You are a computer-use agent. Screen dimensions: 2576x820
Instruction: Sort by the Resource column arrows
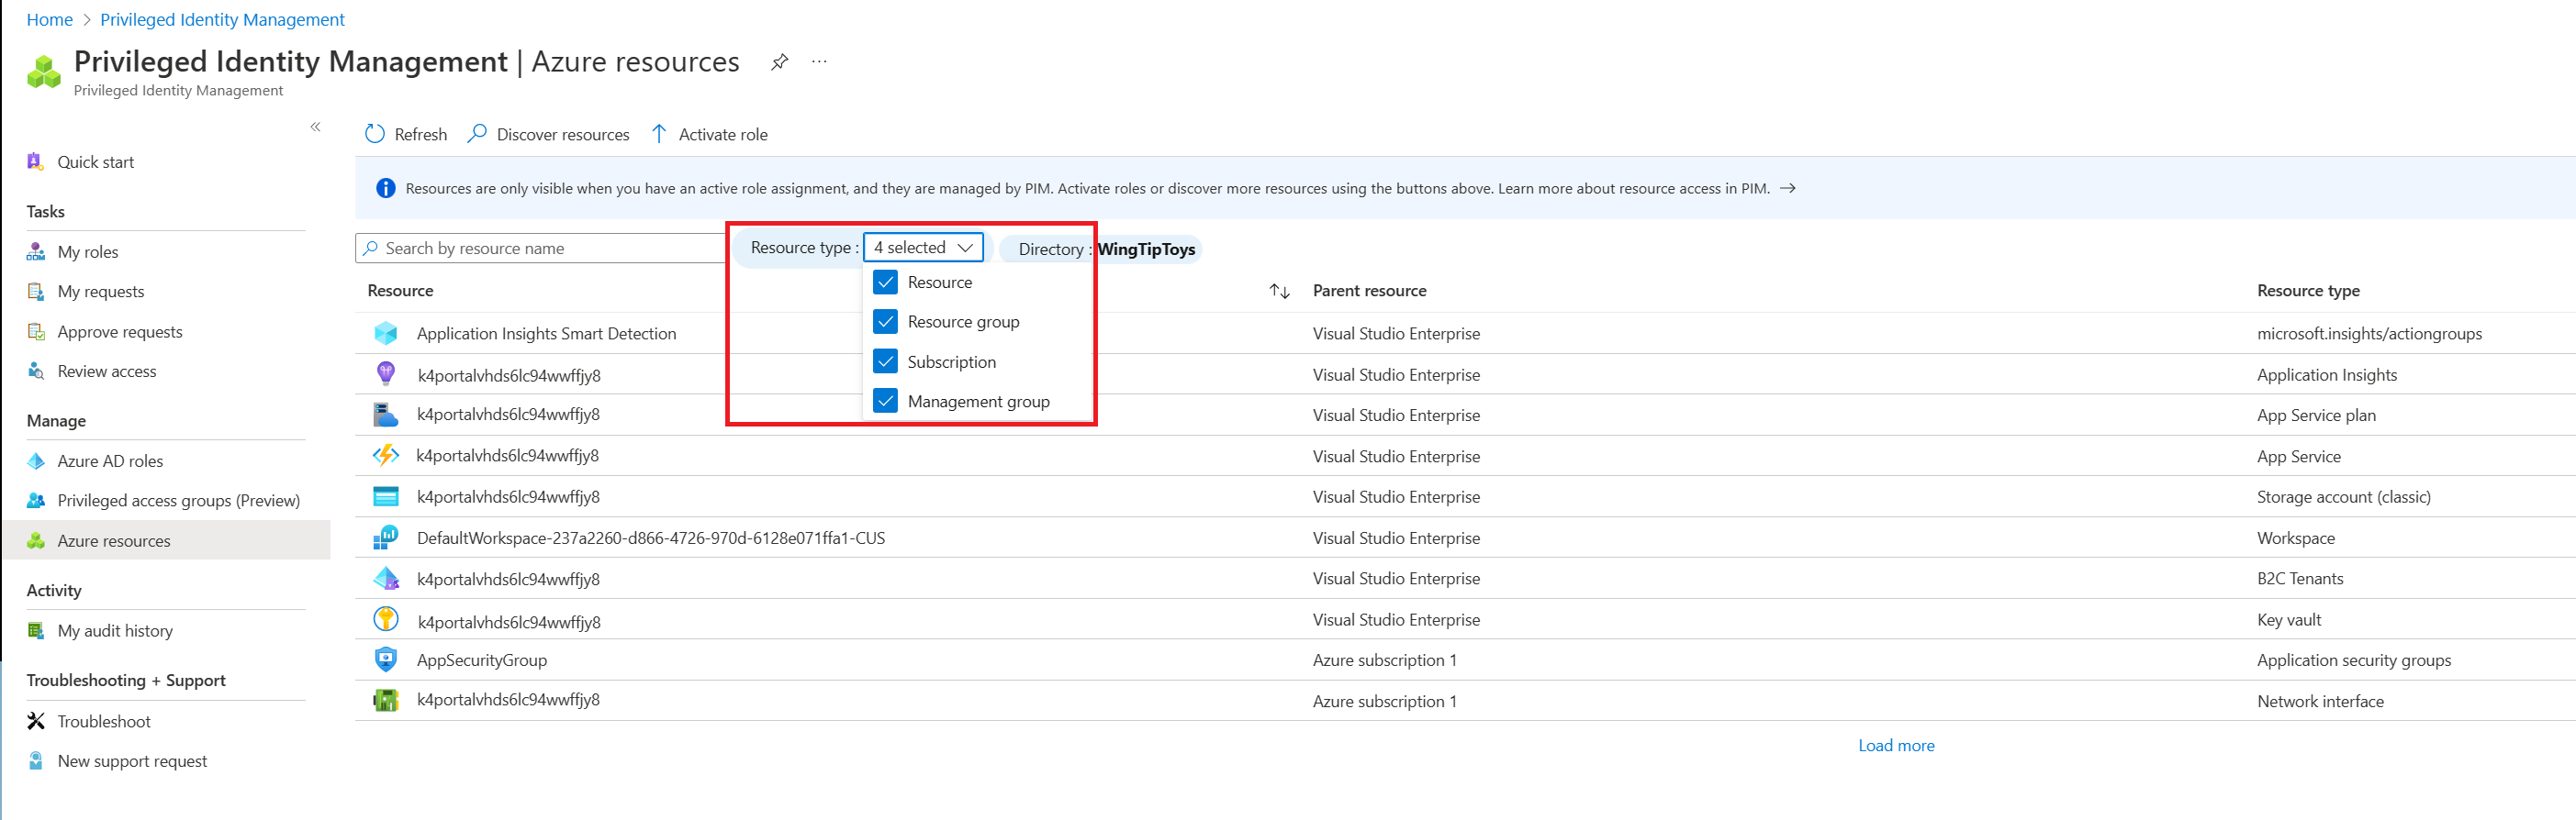pyautogui.click(x=1280, y=292)
